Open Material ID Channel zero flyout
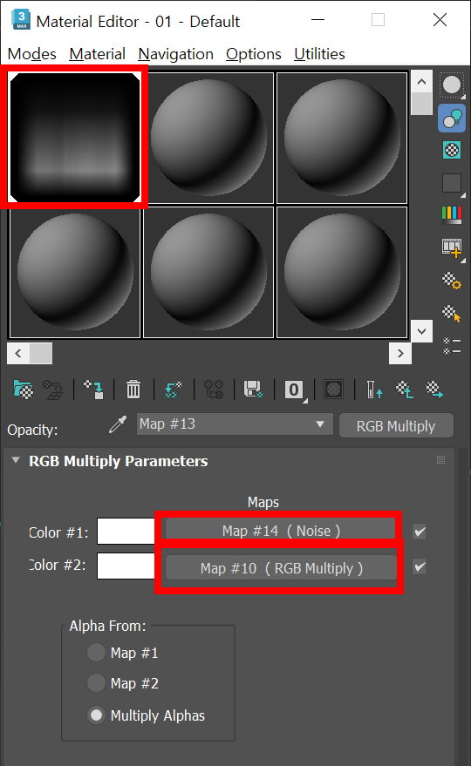The image size is (471, 766). pos(294,390)
